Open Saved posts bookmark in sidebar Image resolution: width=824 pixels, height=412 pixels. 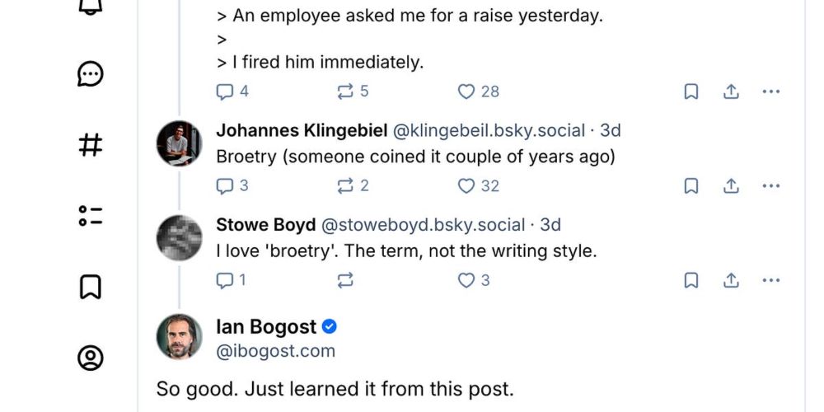pyautogui.click(x=90, y=287)
